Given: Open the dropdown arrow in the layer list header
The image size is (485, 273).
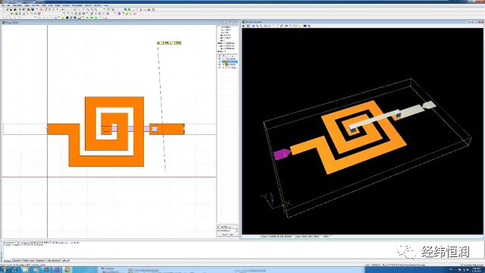Looking at the screenshot, I should tap(233, 56).
